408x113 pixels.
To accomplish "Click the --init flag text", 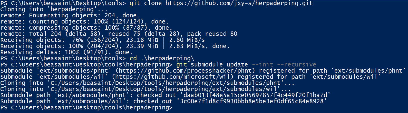I will click(263, 64).
